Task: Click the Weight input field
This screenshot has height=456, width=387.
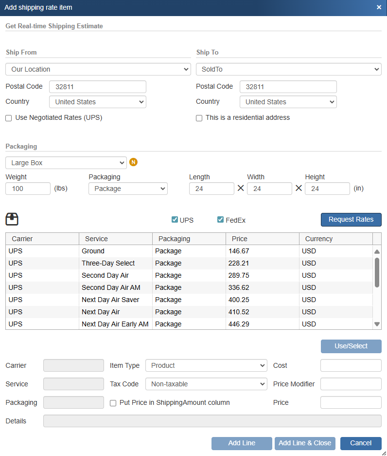Action: point(28,189)
